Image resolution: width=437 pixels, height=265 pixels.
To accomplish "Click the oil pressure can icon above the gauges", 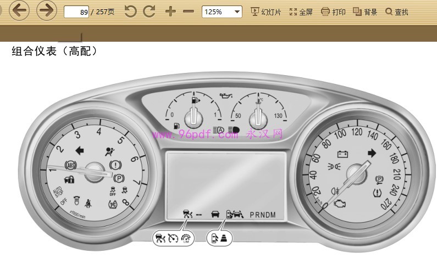I will (225, 95).
